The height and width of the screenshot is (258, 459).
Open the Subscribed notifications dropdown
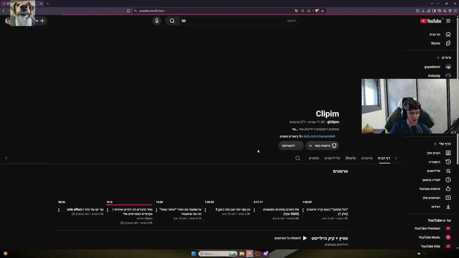[322, 145]
